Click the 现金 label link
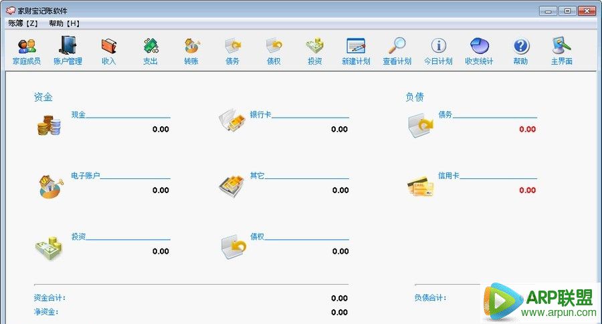Image resolution: width=602 pixels, height=324 pixels. click(78, 114)
